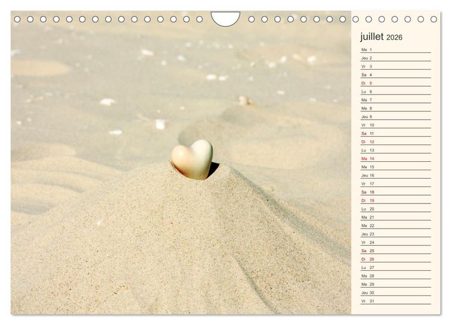The image size is (451, 325).
Task: Select the 'Lu 20' date row
Action: 396,209
